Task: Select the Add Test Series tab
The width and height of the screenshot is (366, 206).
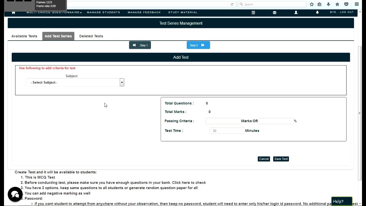Action: 58,36
